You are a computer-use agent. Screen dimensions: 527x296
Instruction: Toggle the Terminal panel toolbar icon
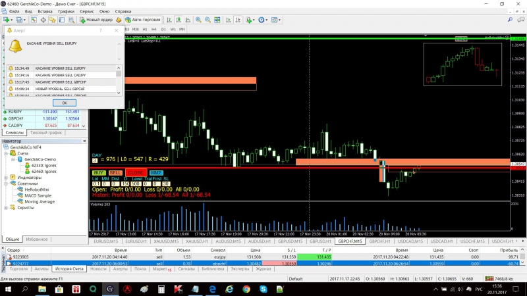[x=62, y=20]
